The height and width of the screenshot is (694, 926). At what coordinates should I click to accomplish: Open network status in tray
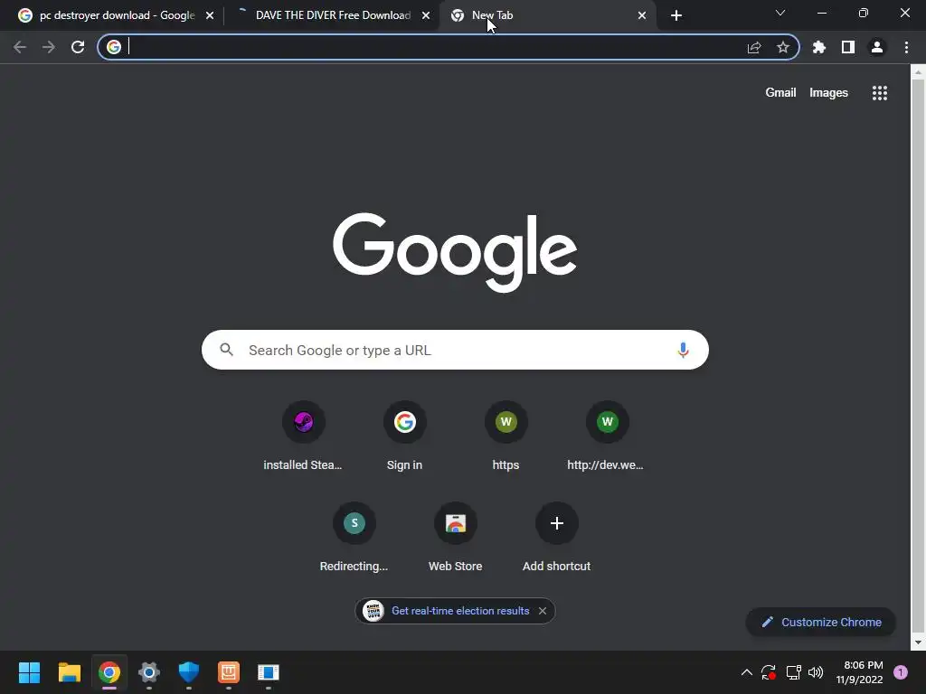[x=793, y=672]
